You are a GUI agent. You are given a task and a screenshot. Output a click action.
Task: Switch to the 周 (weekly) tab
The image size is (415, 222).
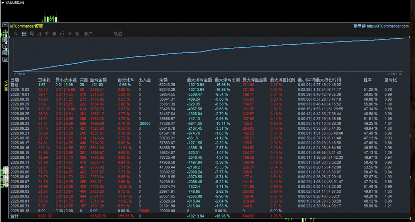[x=31, y=34]
